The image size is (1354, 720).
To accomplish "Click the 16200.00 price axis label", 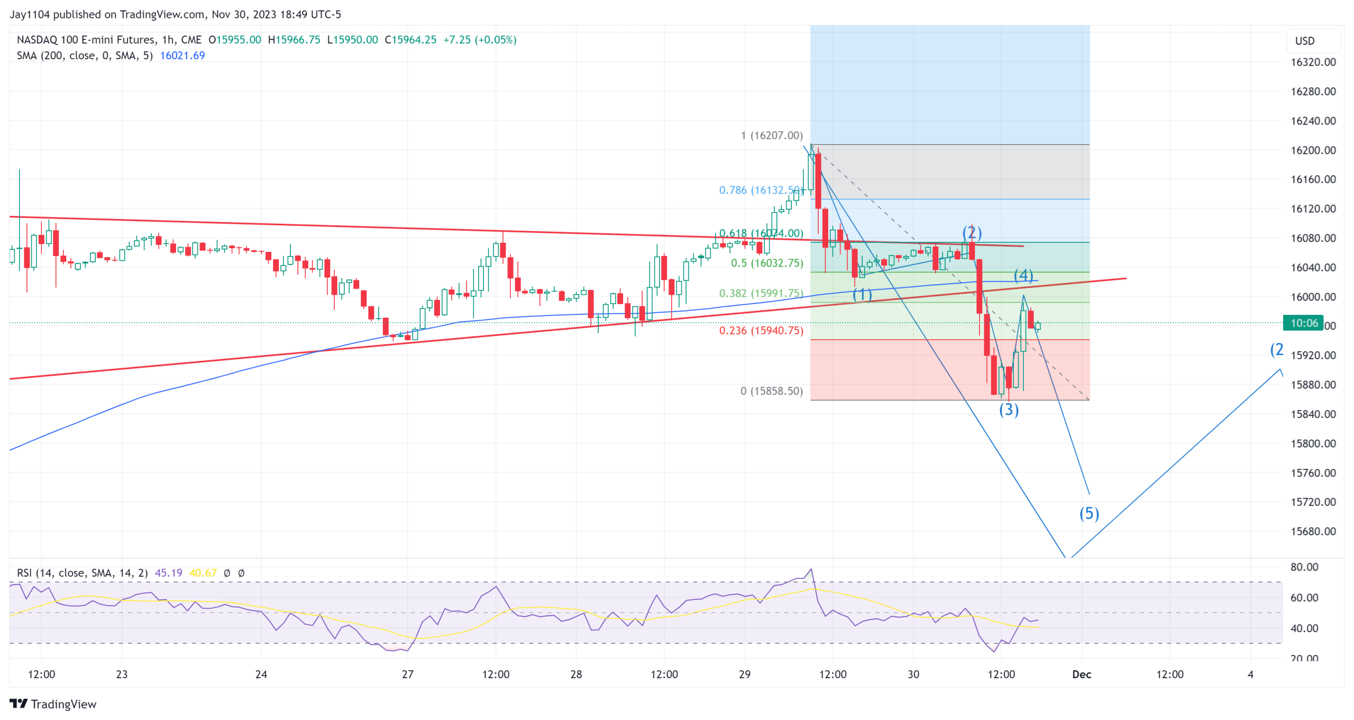I will 1313,150.
